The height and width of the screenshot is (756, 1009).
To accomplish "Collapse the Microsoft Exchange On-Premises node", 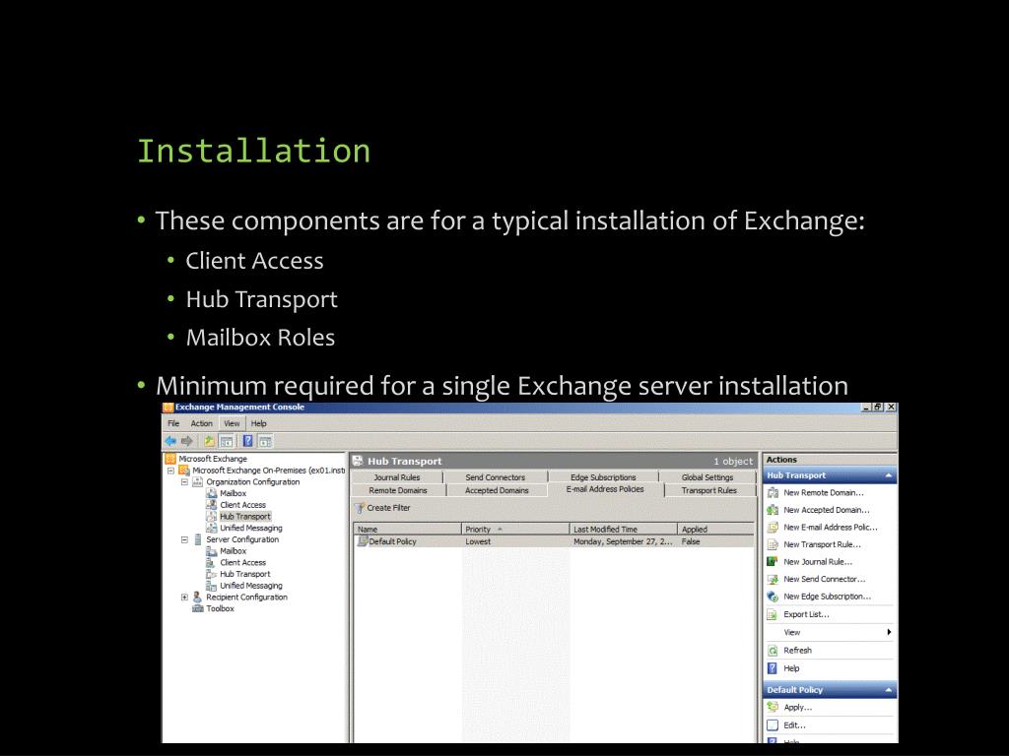I will [x=171, y=471].
